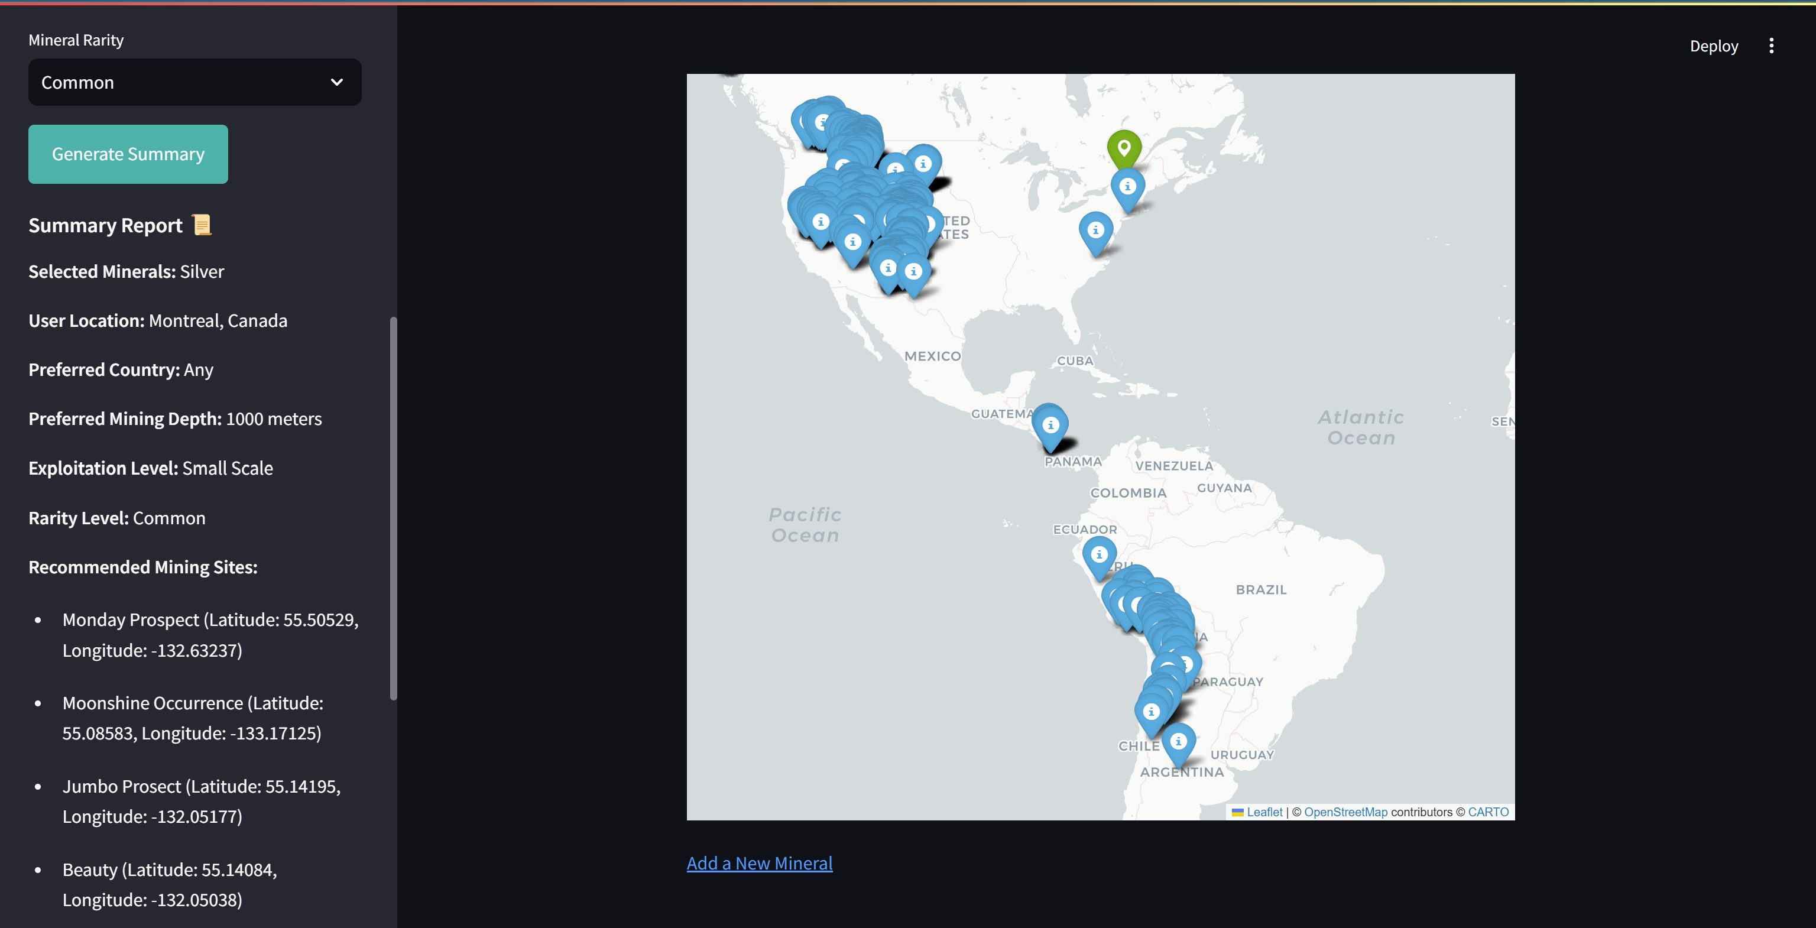Click the Summary Report heading

click(106, 225)
